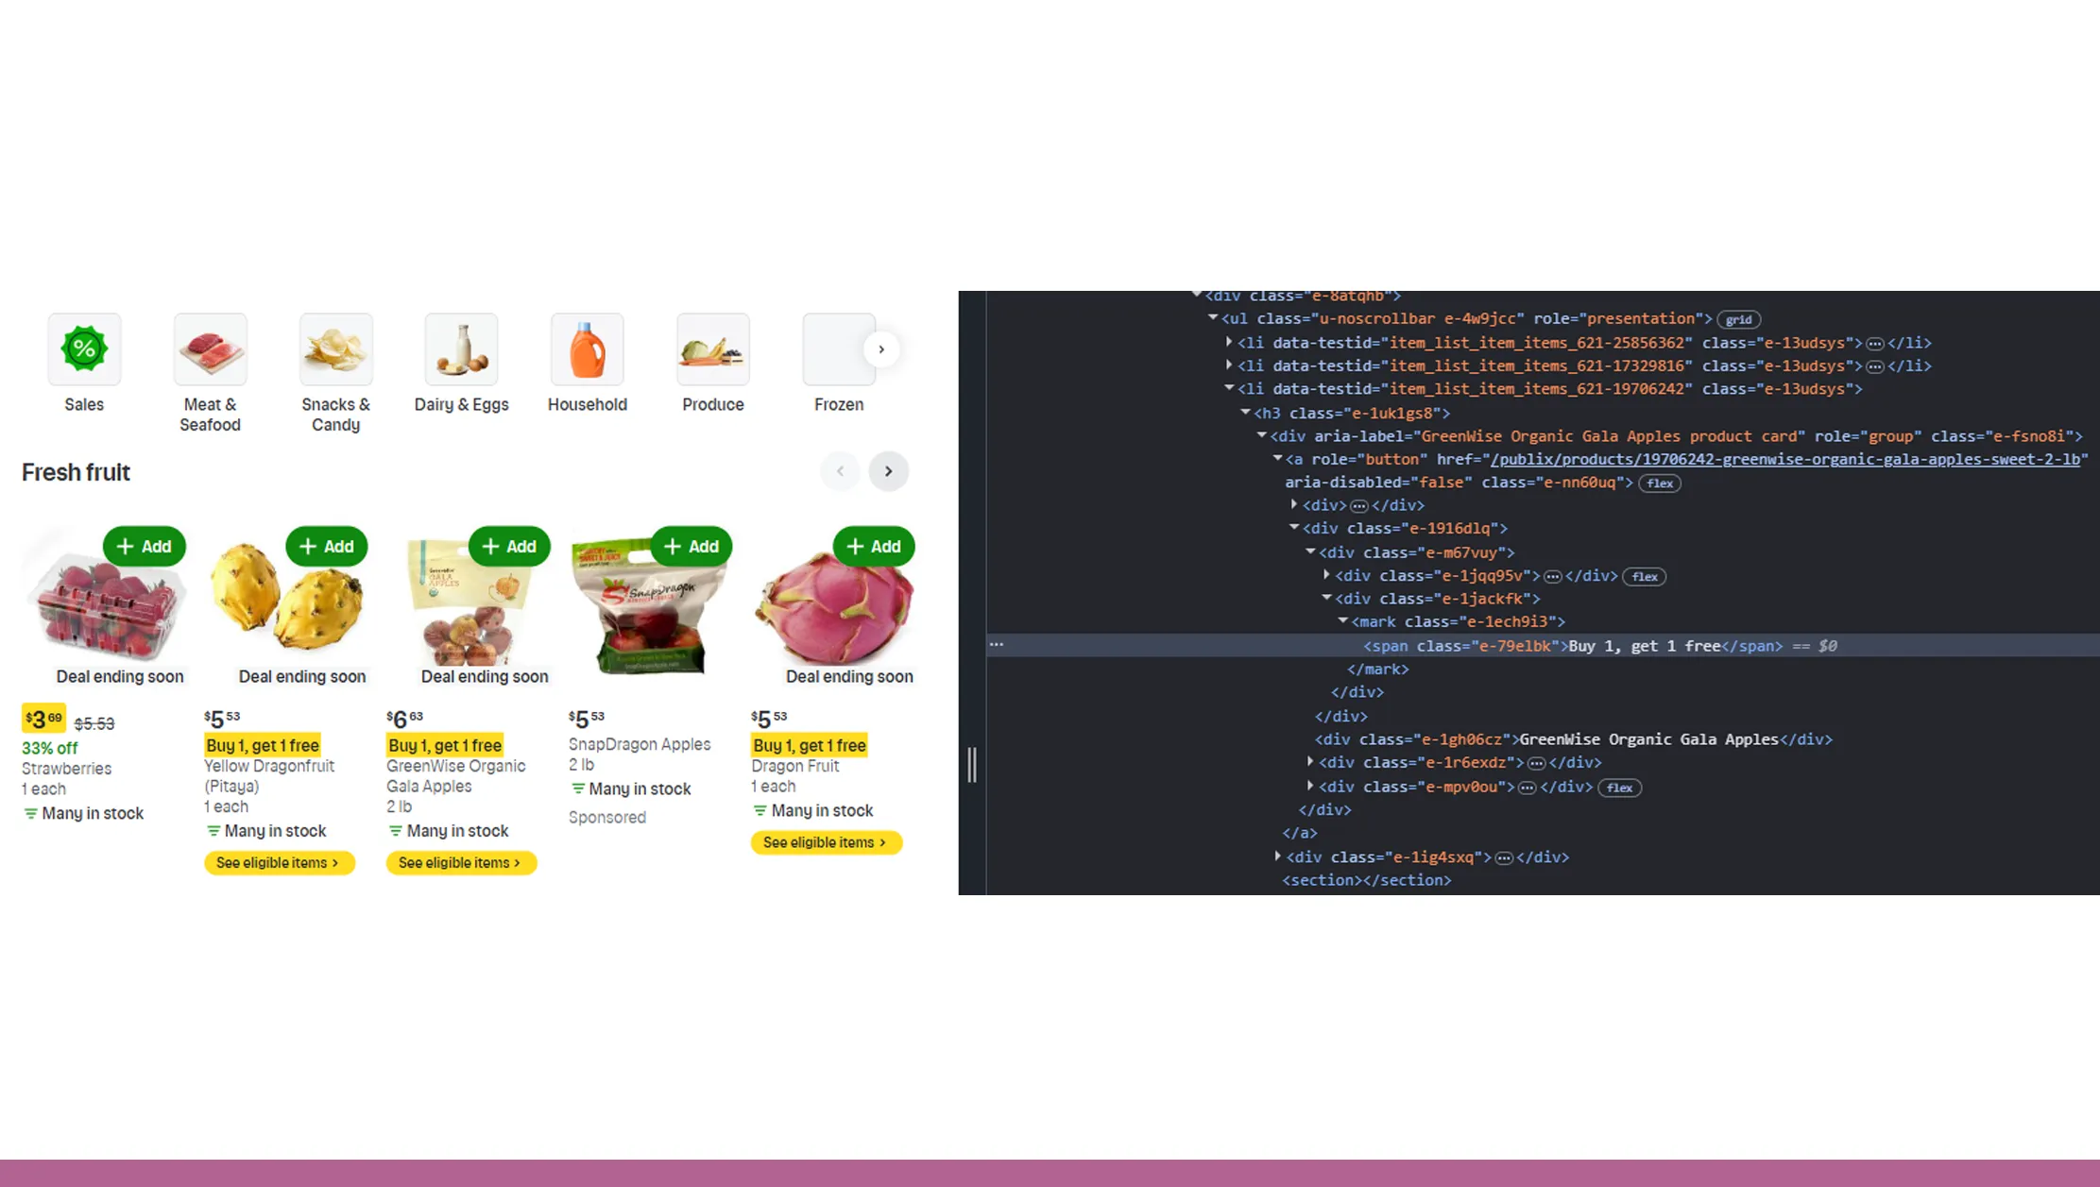This screenshot has width=2100, height=1187.
Task: Expand the e-1r6exdz div node
Action: click(1309, 762)
